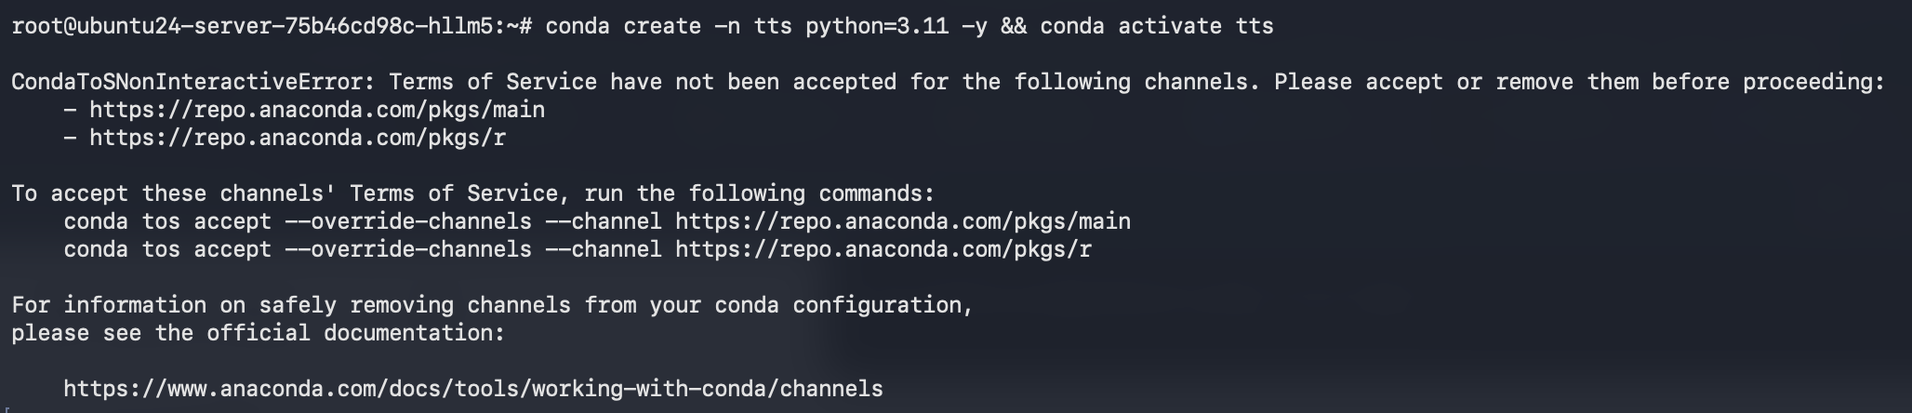Screen dimensions: 1912x413
Task: Click the 'conda activate tts' command text
Action: [1156, 26]
